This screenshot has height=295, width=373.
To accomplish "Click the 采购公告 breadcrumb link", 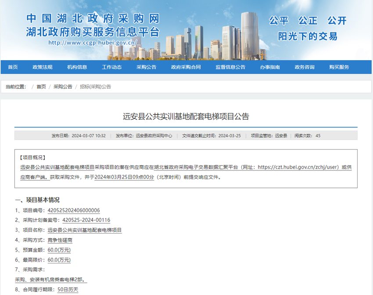I will pos(63,87).
